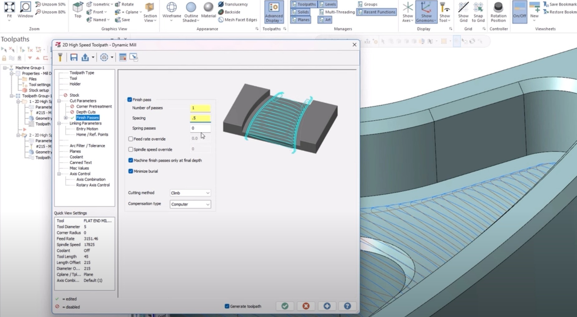Click the Fit zoom icon
The width and height of the screenshot is (577, 317).
(x=9, y=11)
